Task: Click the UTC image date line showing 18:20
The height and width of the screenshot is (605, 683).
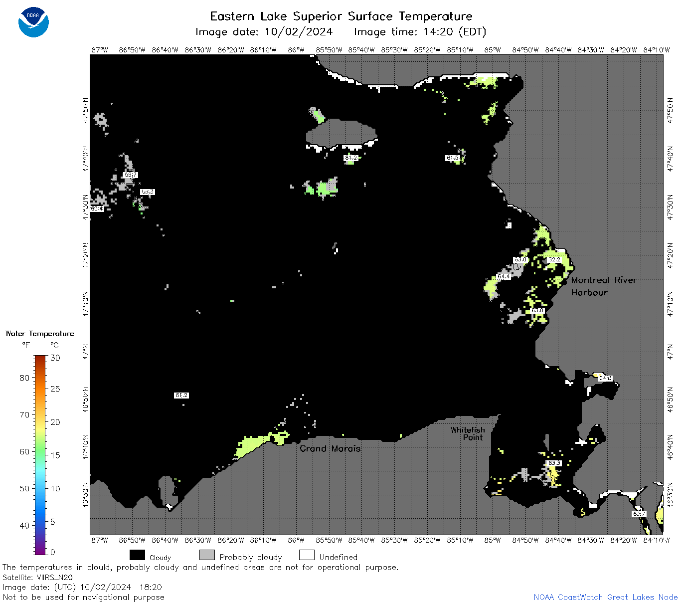Action: (82, 587)
